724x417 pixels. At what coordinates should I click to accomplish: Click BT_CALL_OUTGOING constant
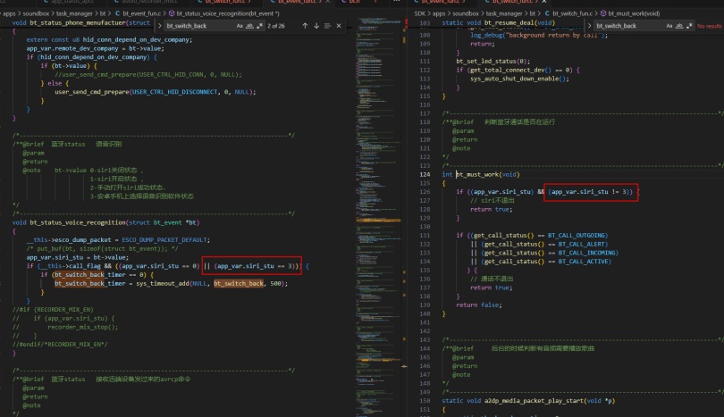(577, 235)
